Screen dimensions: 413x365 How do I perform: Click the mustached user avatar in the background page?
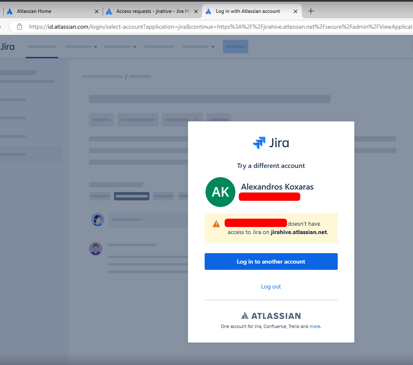96,249
